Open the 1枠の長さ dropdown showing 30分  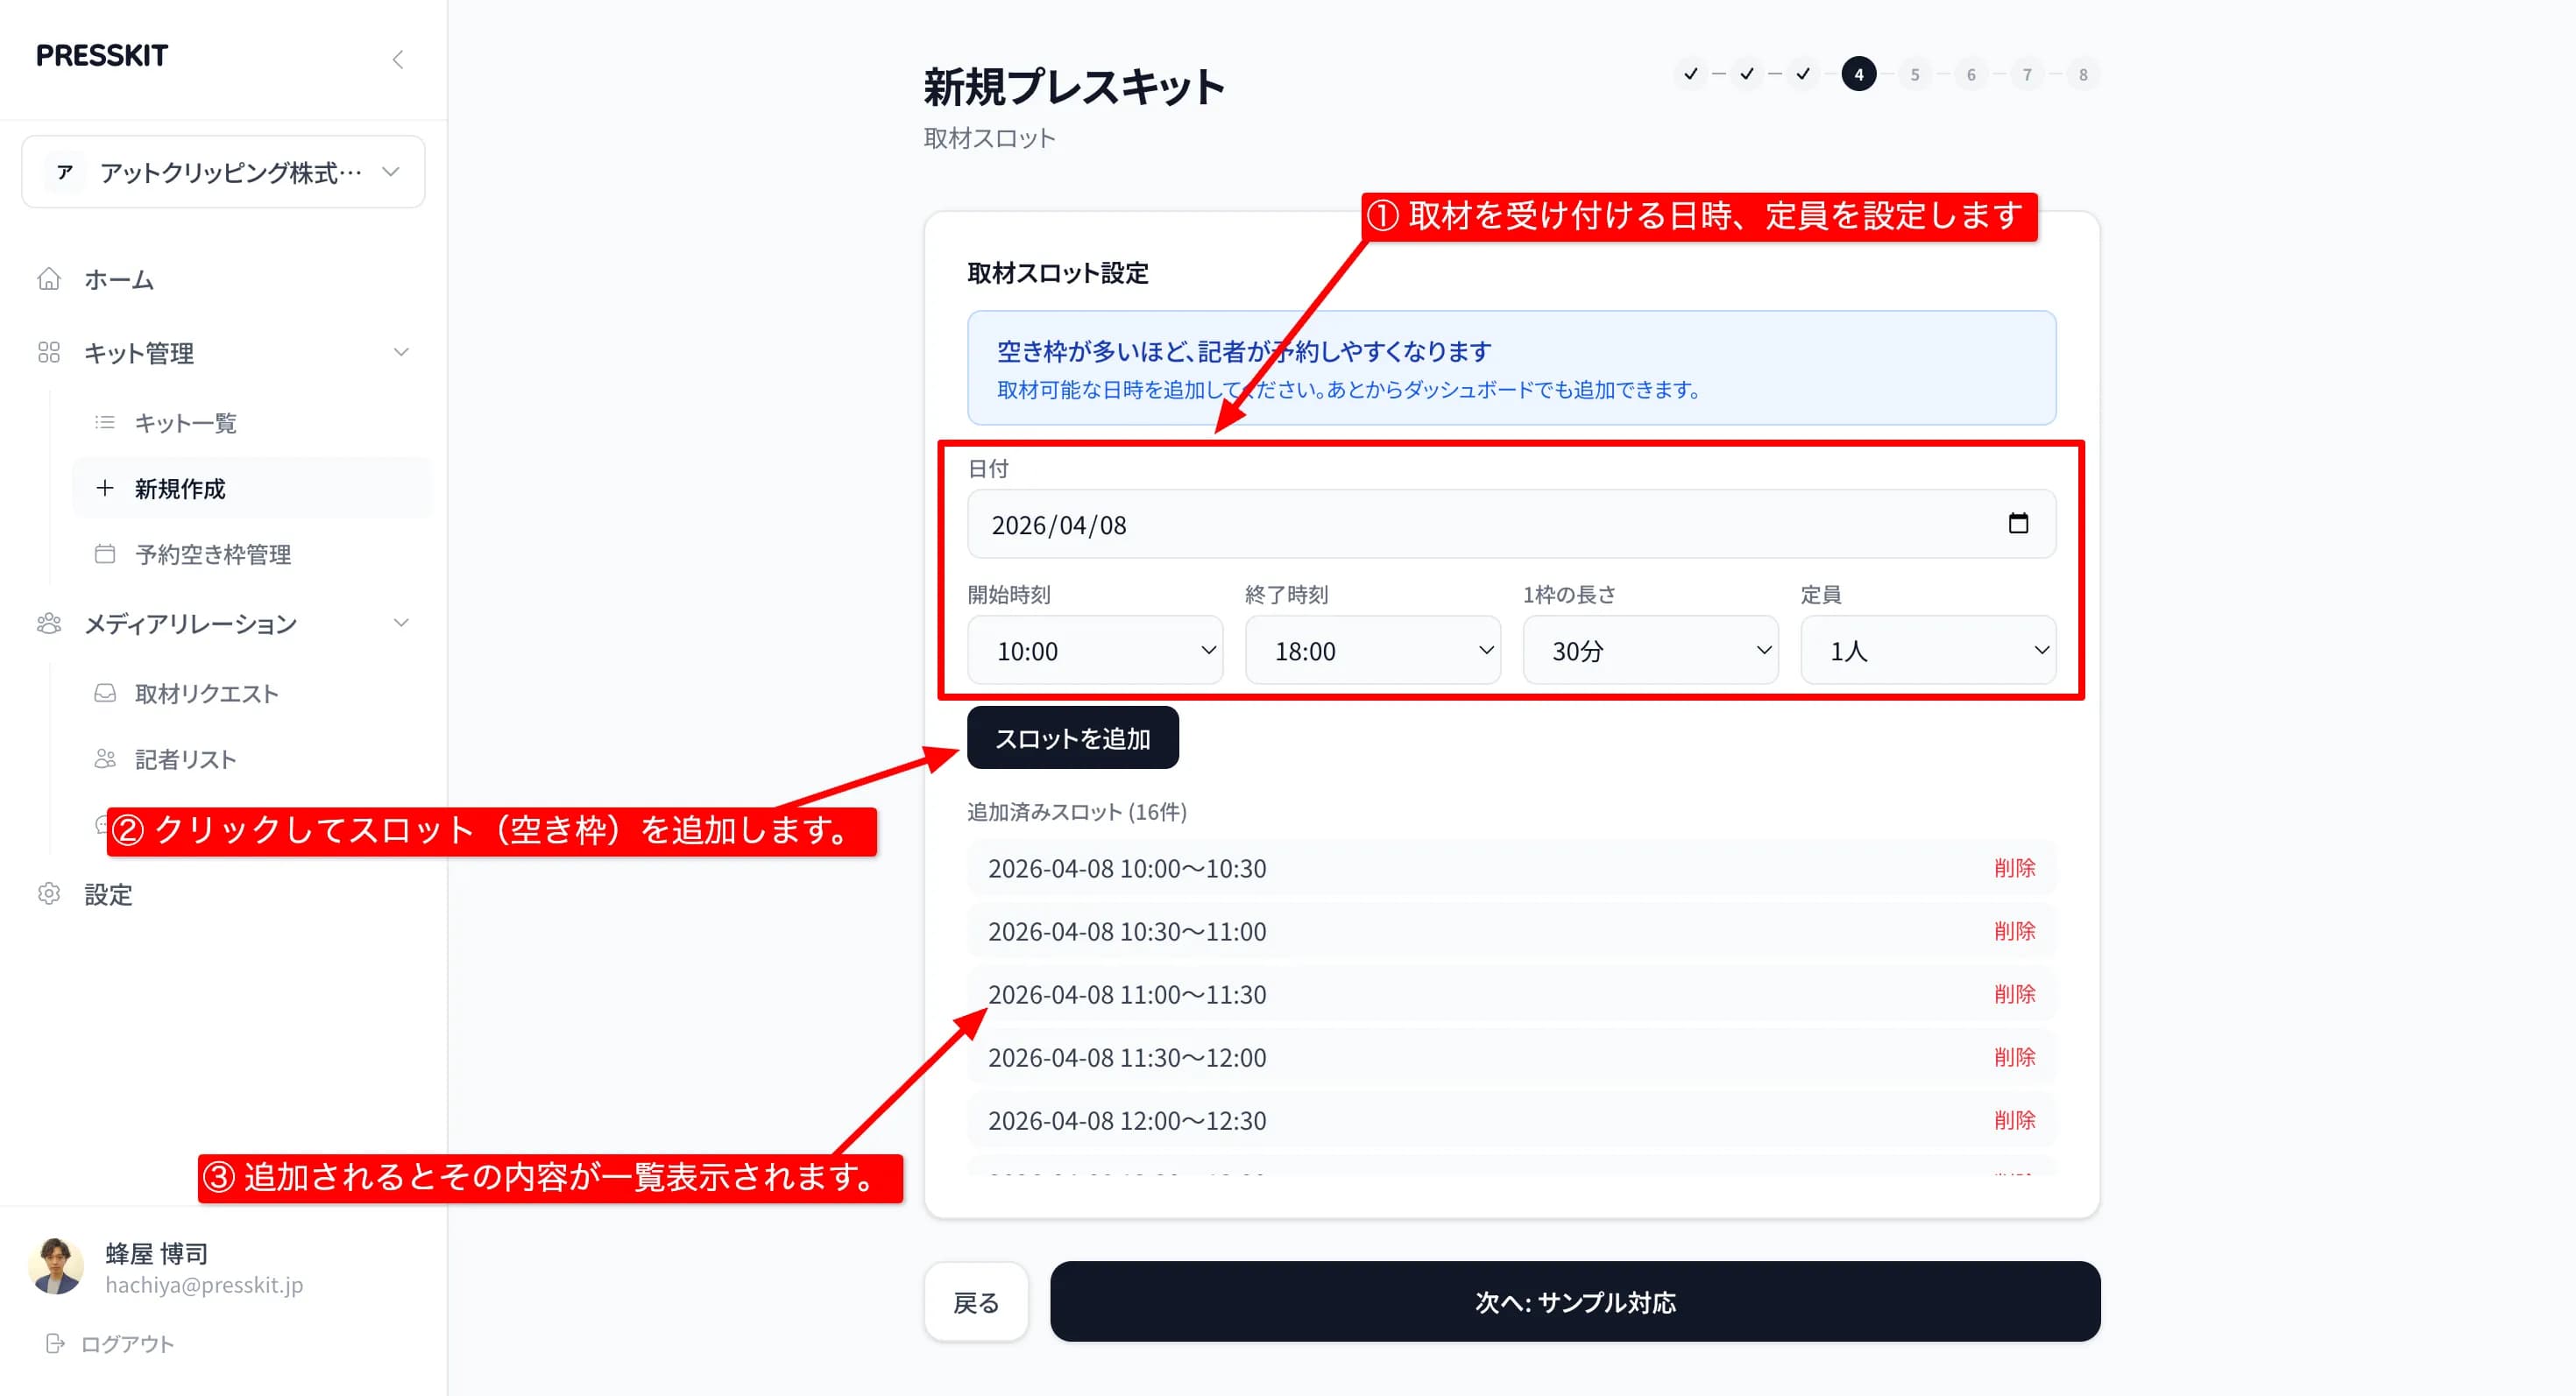click(1651, 651)
